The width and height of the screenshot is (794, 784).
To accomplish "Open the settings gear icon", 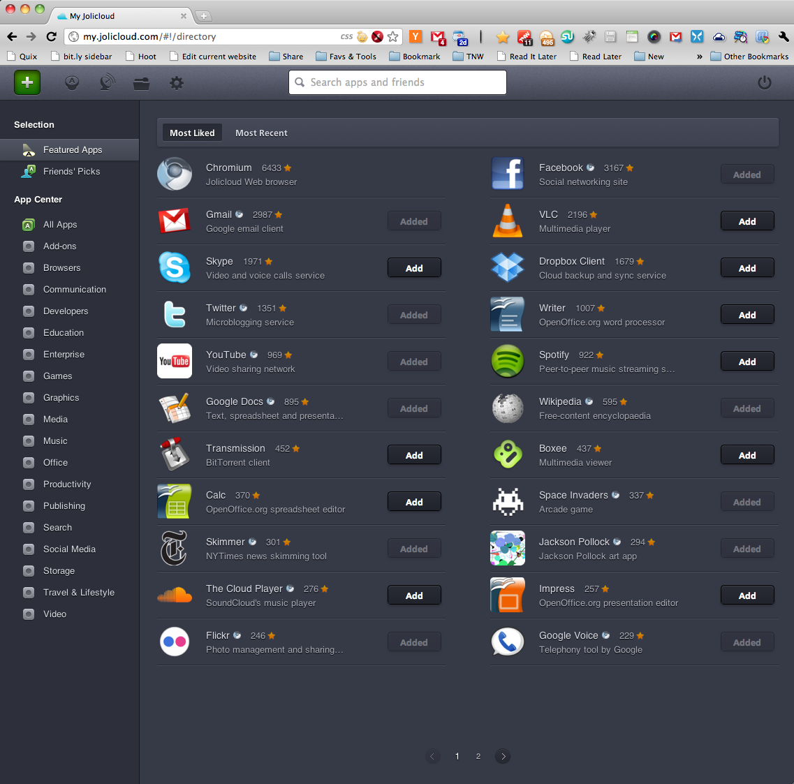I will pyautogui.click(x=176, y=82).
